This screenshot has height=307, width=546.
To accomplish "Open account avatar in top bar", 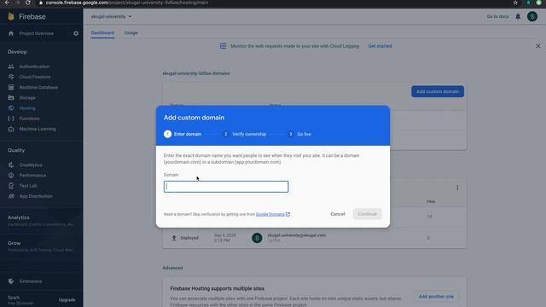I will pyautogui.click(x=532, y=16).
